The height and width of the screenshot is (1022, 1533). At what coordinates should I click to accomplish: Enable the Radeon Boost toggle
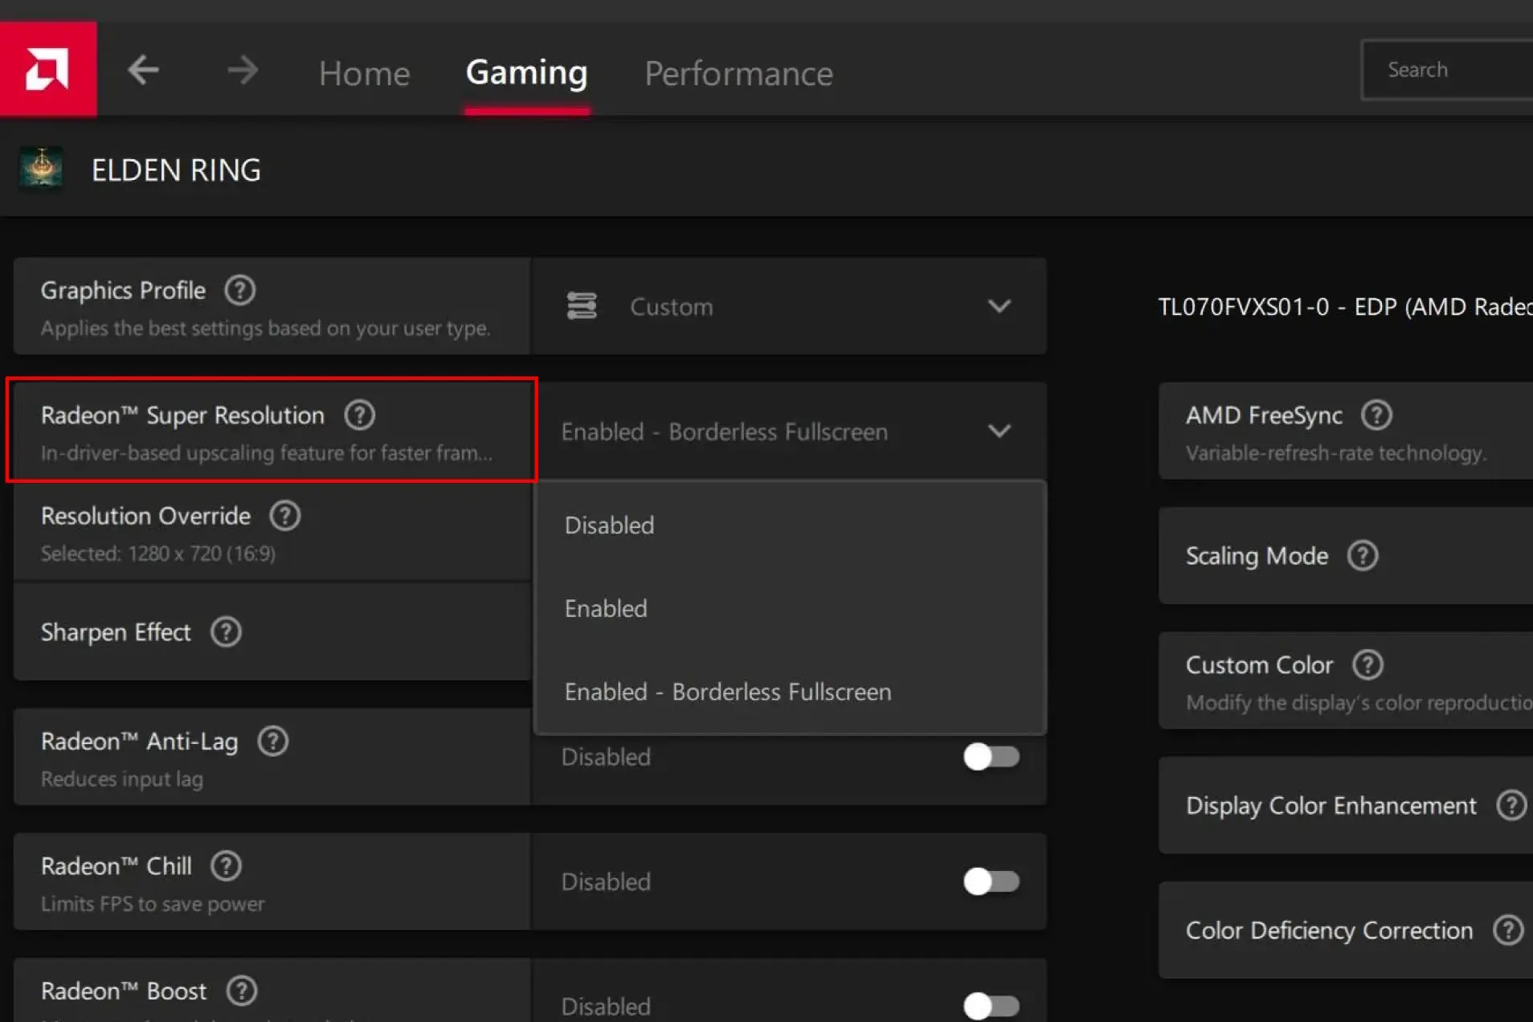pyautogui.click(x=991, y=1005)
